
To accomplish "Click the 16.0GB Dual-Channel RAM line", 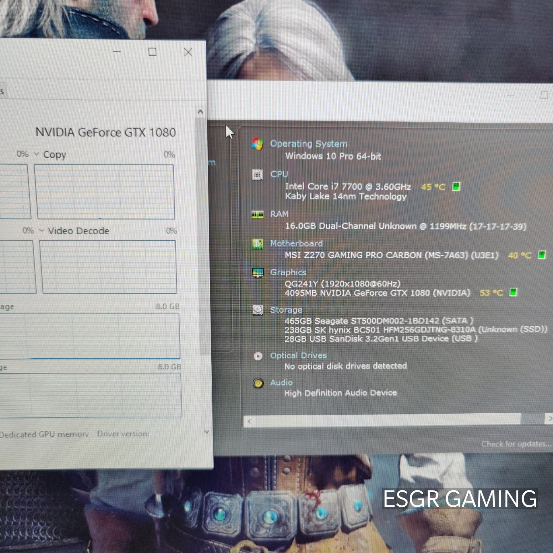I will [405, 226].
